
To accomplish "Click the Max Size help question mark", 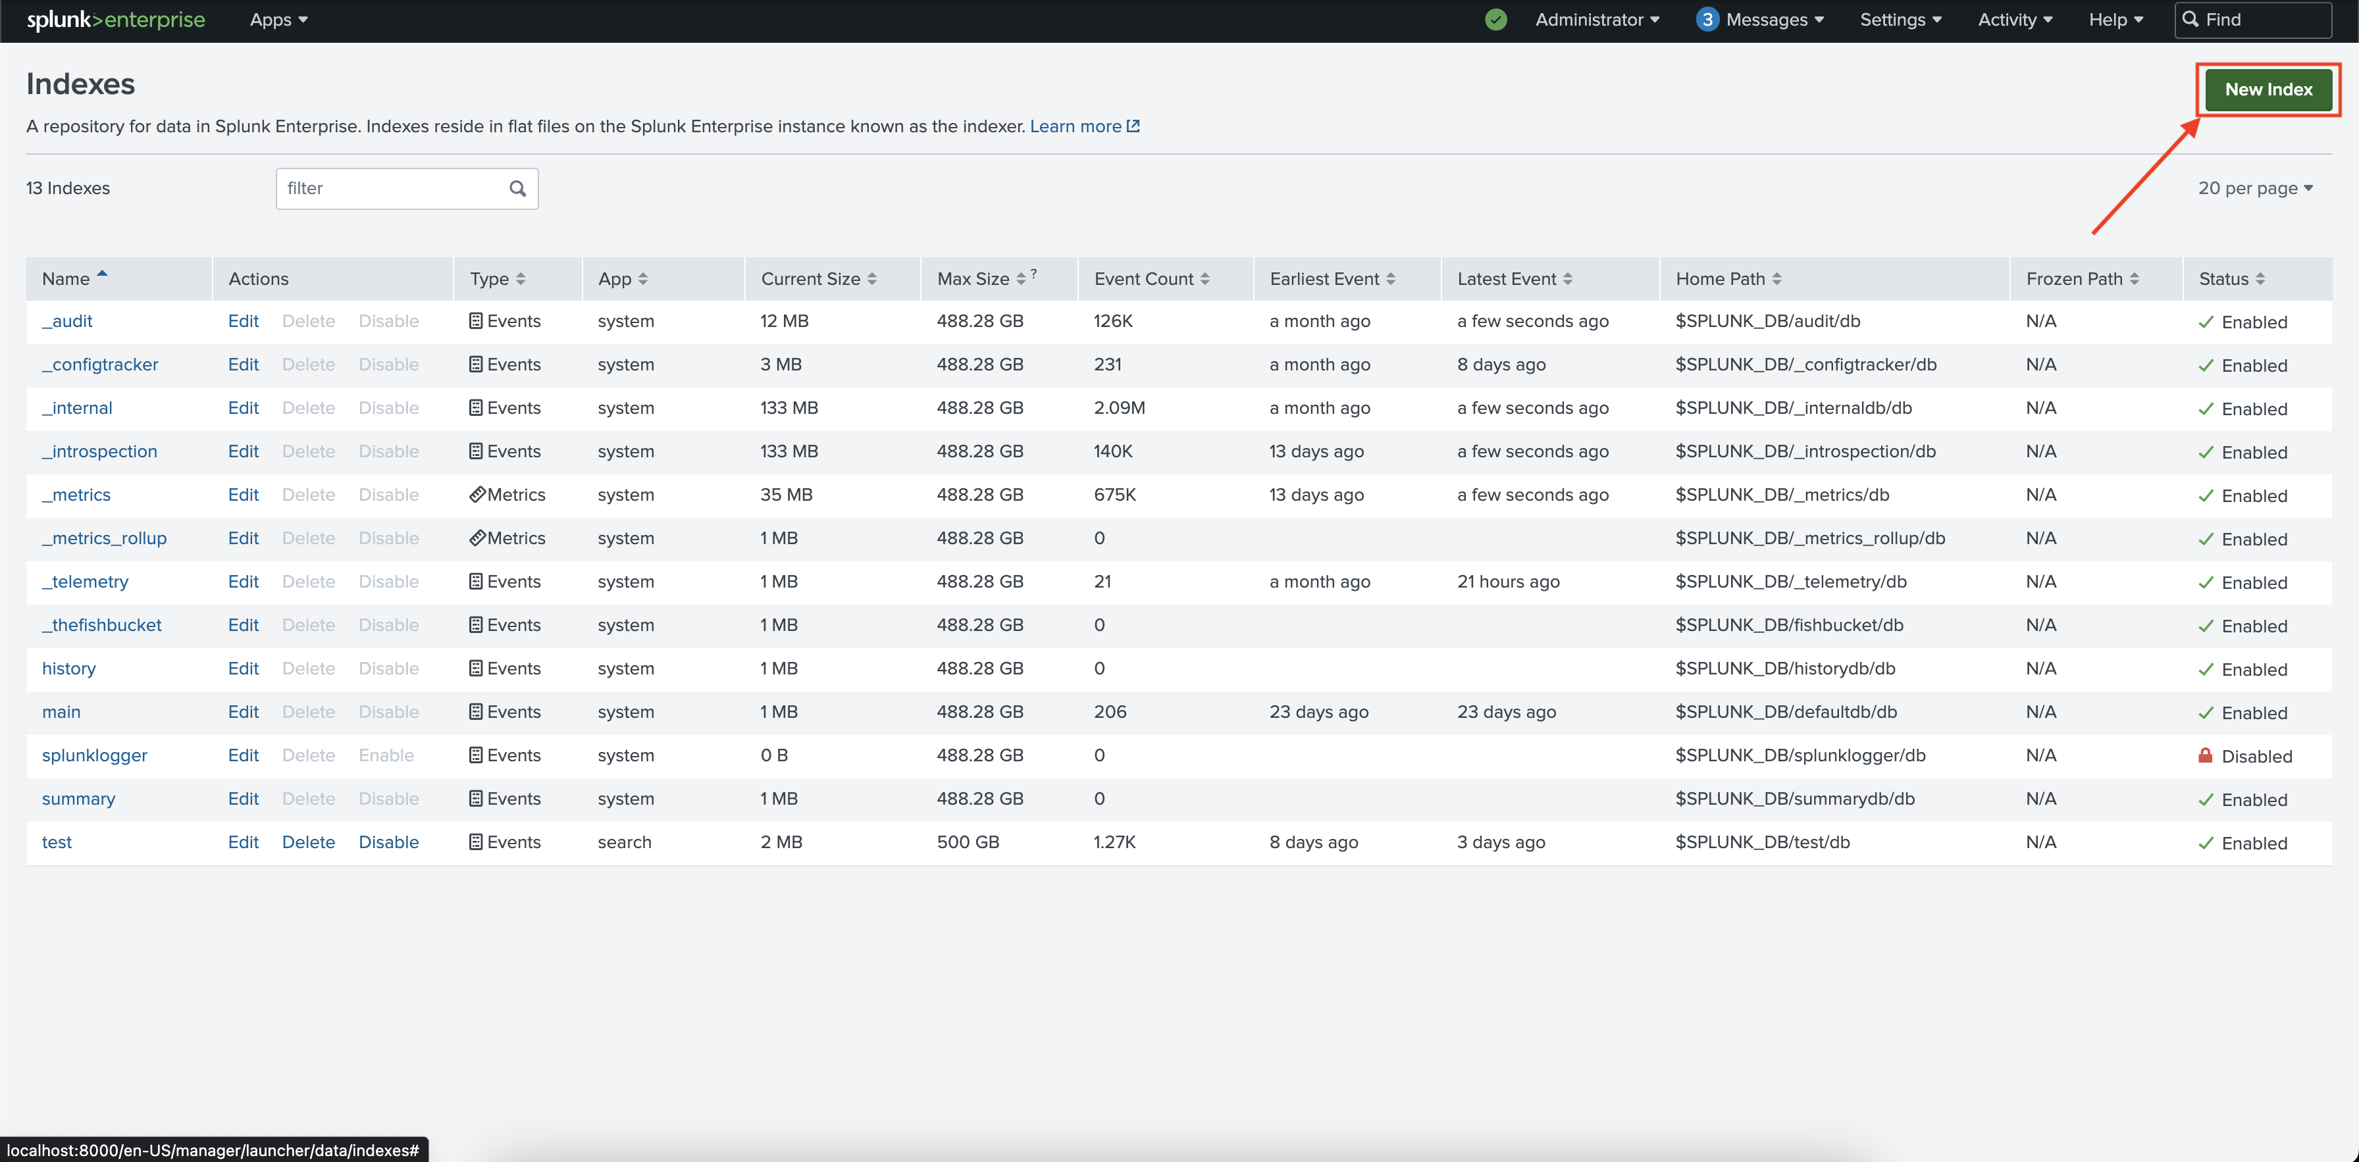I will tap(1034, 273).
